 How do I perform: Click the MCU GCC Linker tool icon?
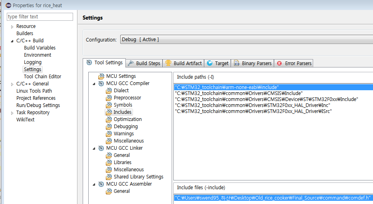[x=101, y=148]
